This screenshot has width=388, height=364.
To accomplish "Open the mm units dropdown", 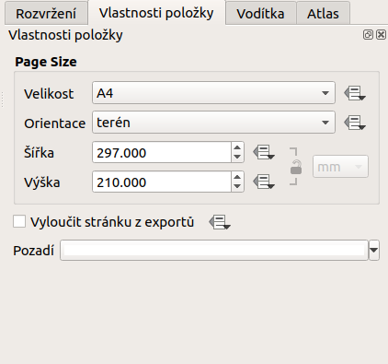I will (340, 167).
